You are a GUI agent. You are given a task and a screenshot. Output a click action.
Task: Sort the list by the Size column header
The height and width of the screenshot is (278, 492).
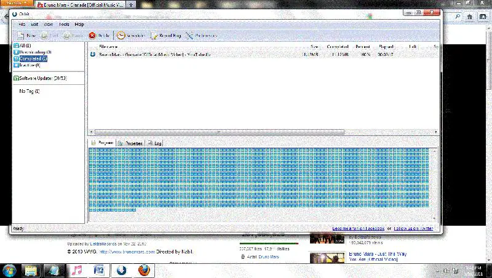(314, 47)
